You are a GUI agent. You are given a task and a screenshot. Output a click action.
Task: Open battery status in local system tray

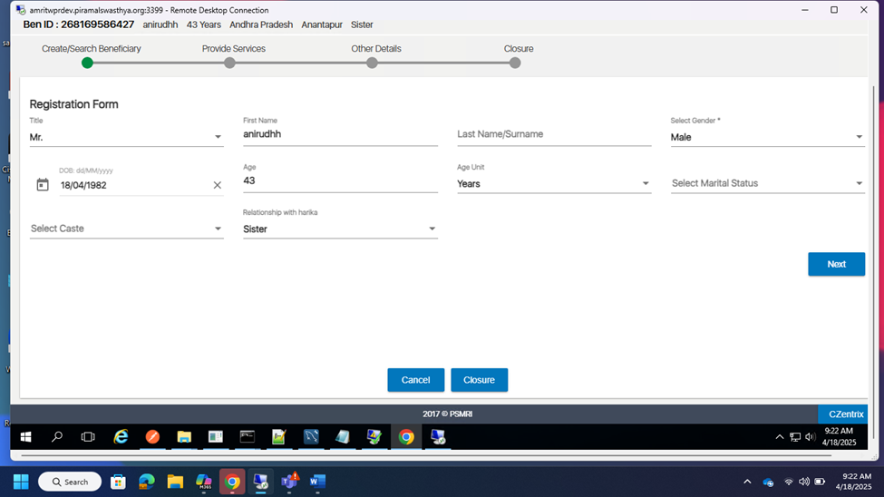(x=820, y=482)
